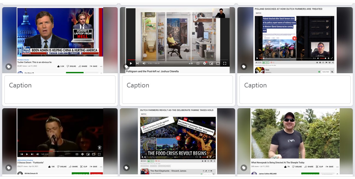Screen dimensions: 355x179
Task: Click the like thumb under the Newspeak video
Action: (285, 166)
